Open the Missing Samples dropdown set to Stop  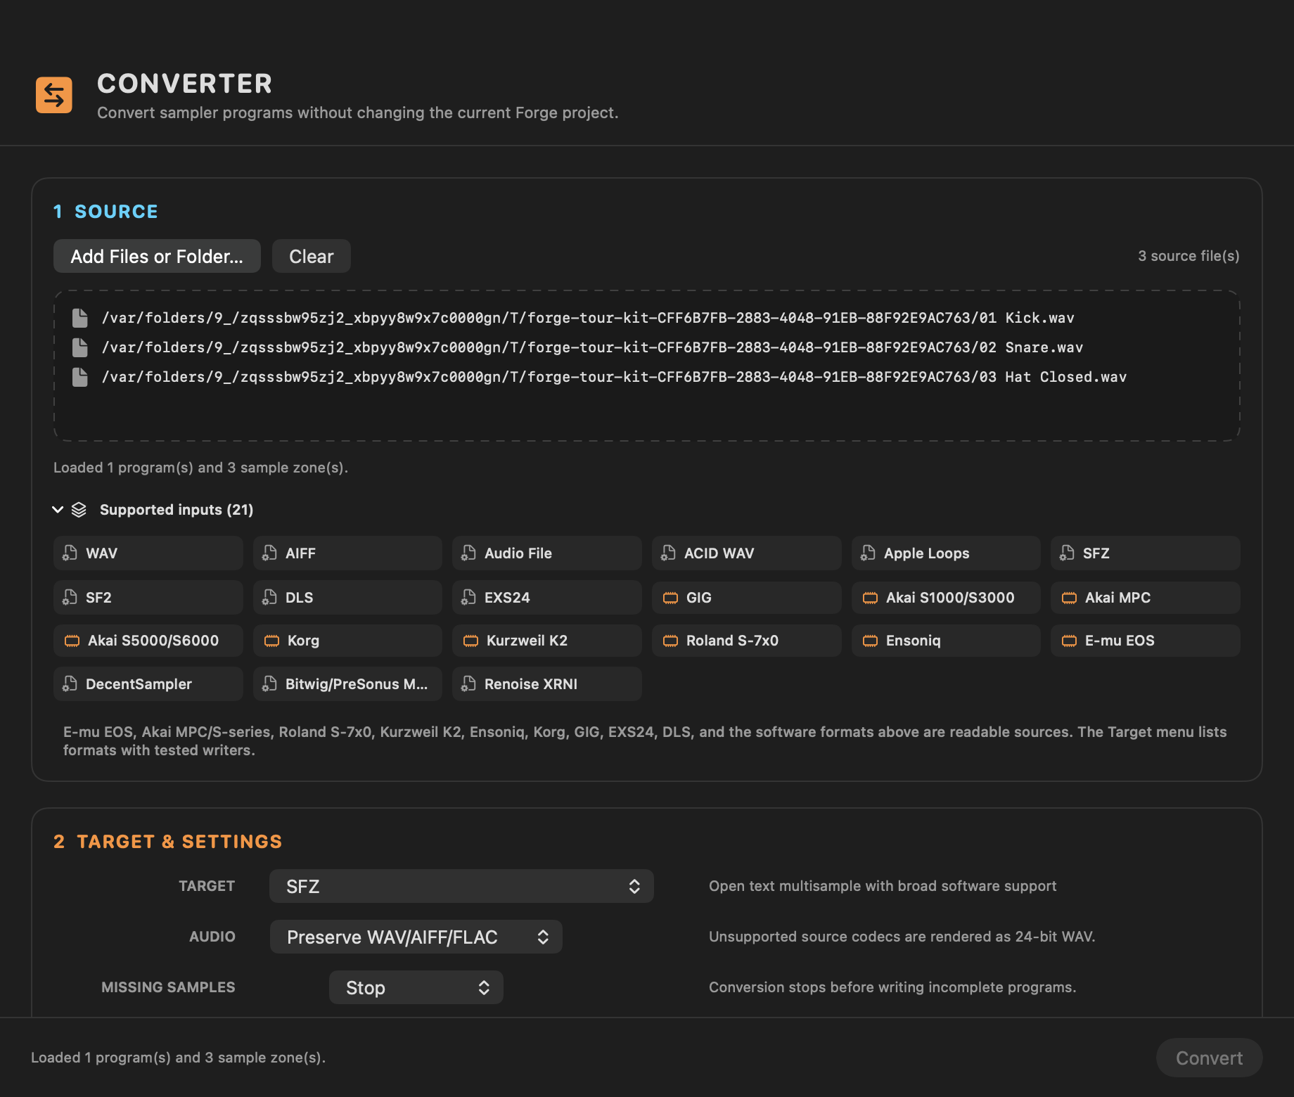(x=416, y=987)
